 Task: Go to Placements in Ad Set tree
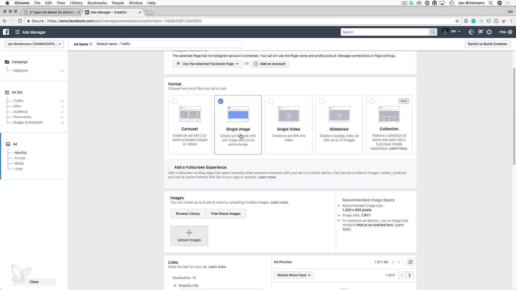22,117
